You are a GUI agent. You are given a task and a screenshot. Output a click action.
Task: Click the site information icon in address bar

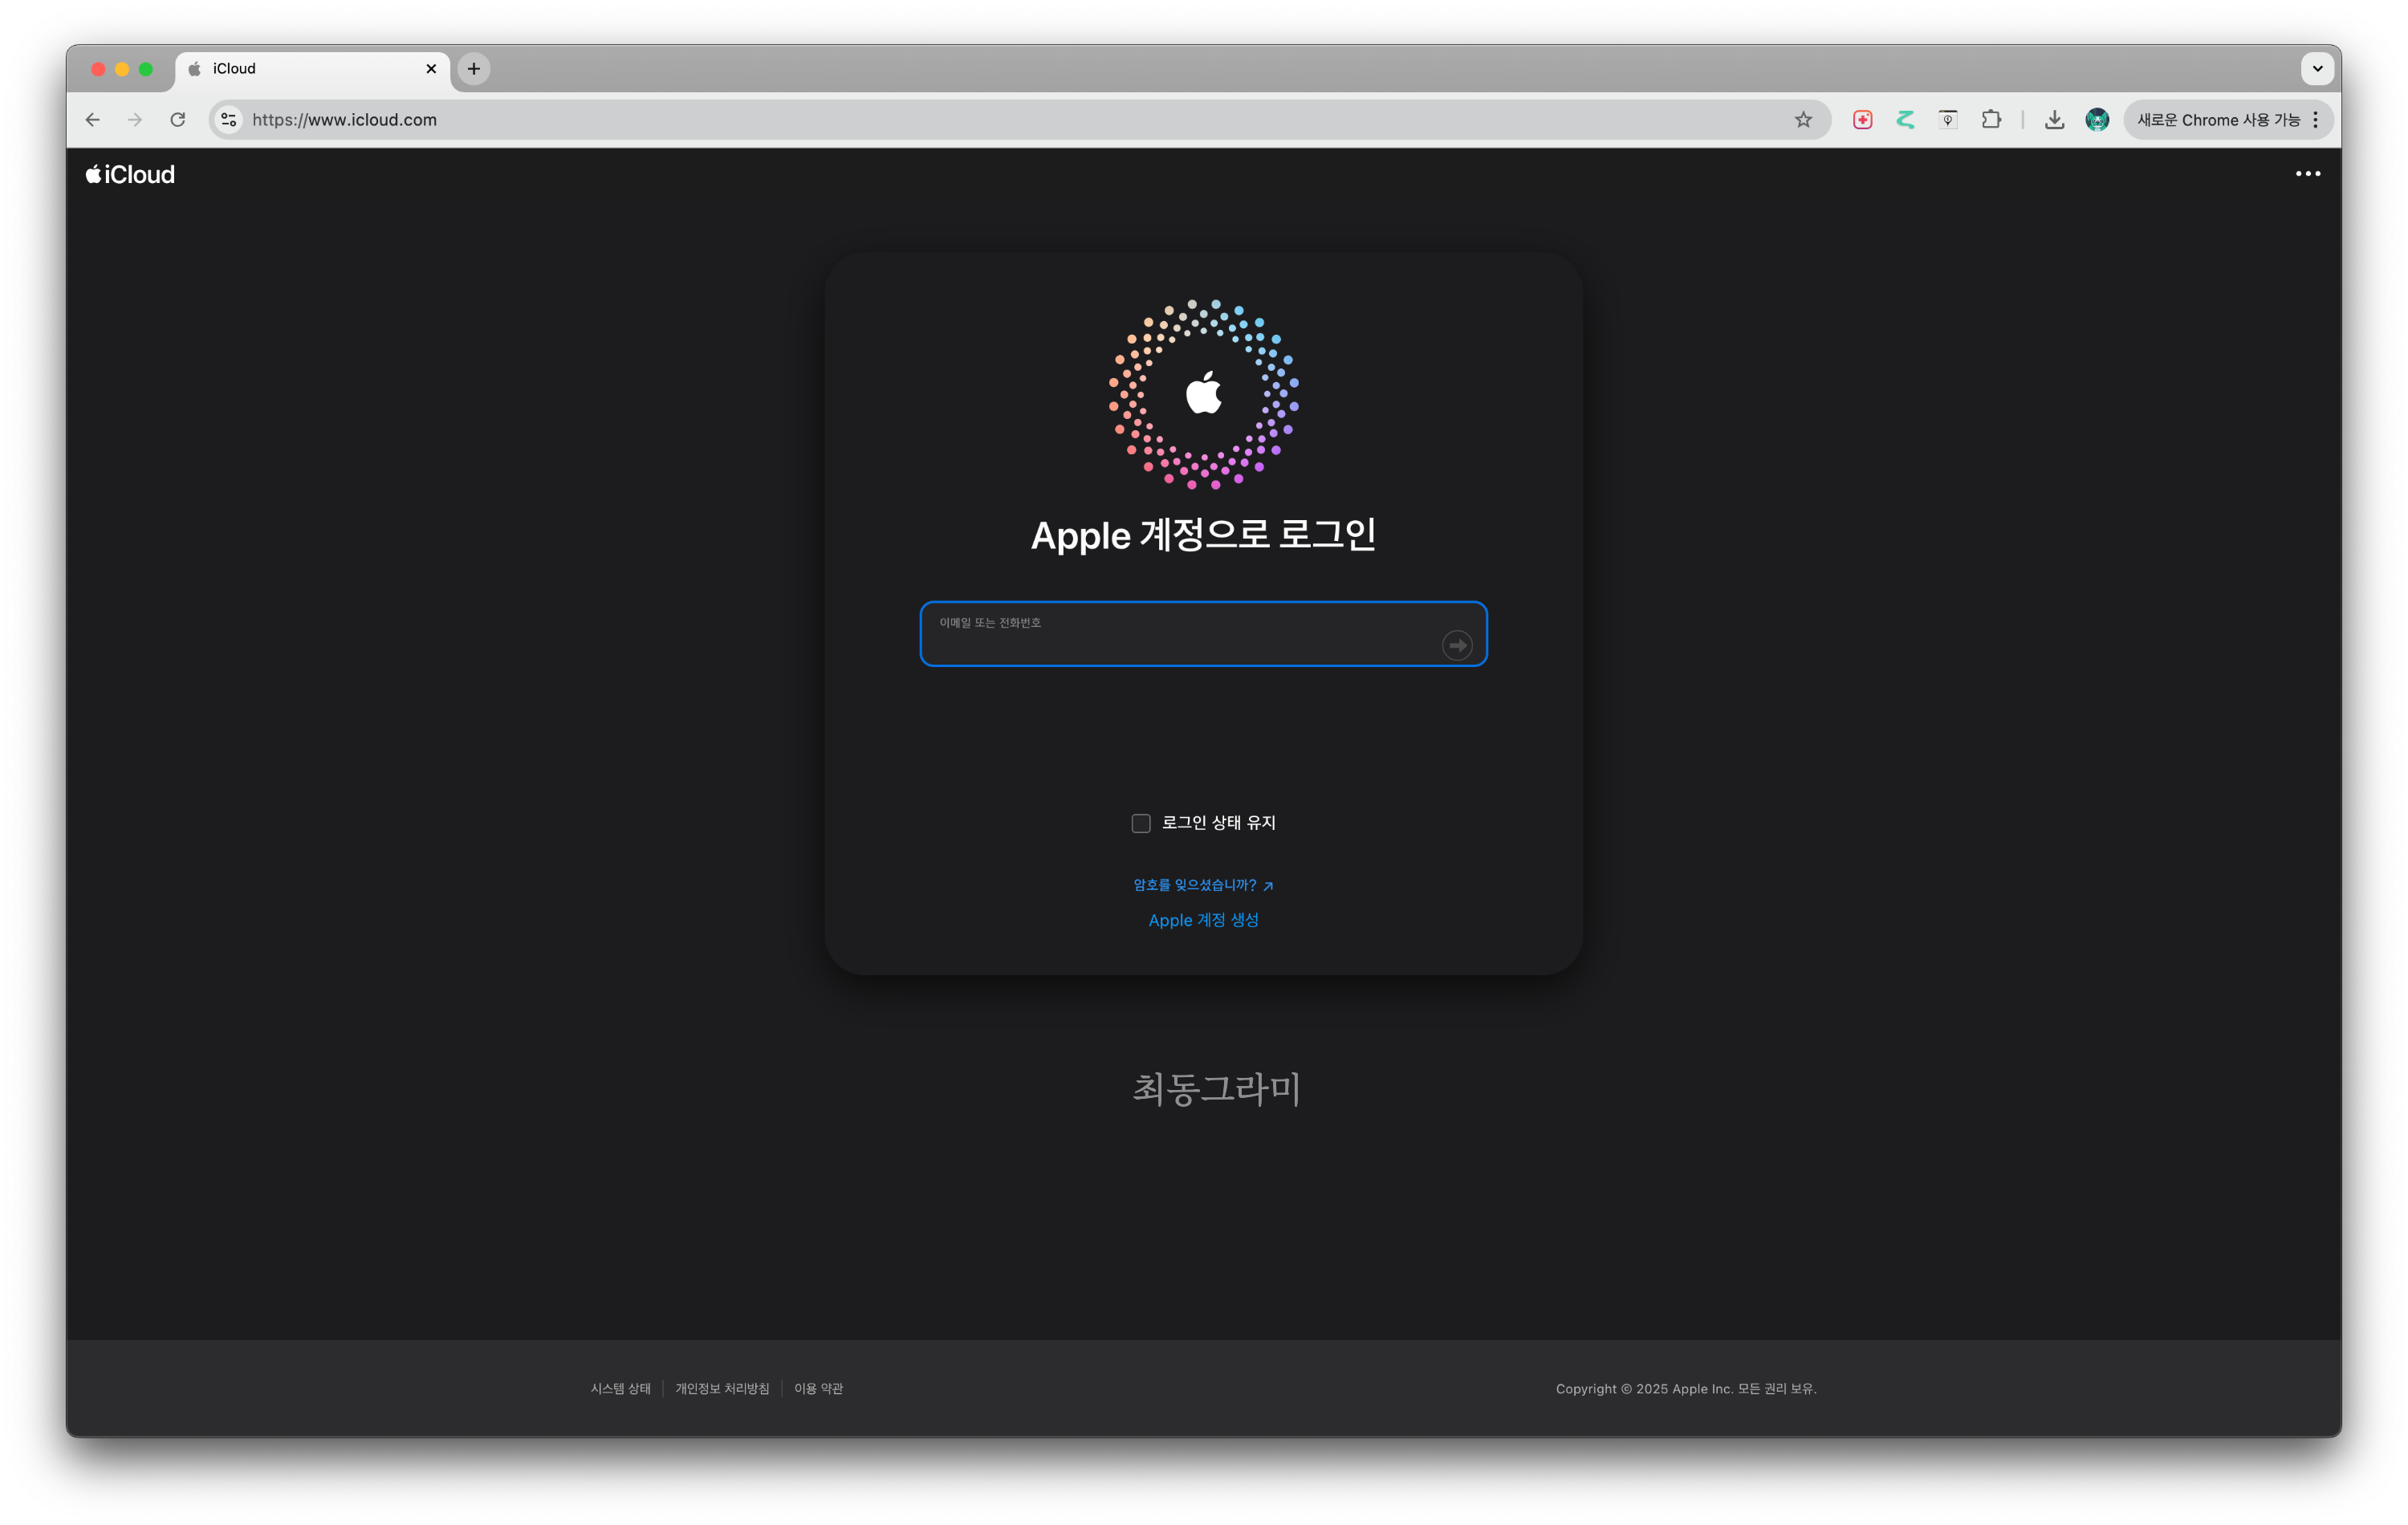[x=229, y=120]
